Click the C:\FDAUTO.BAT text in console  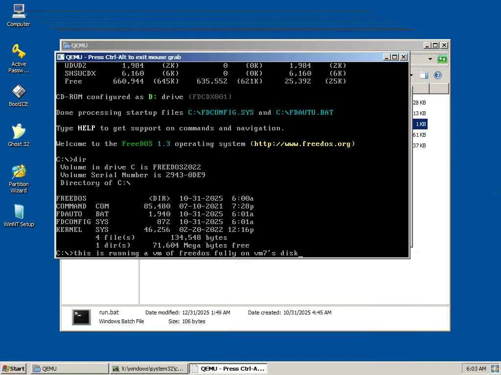[304, 113]
